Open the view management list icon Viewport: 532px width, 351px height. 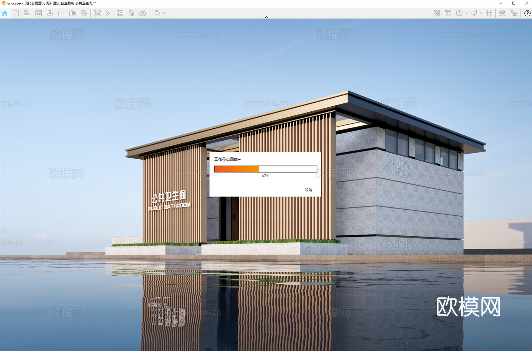point(16,13)
